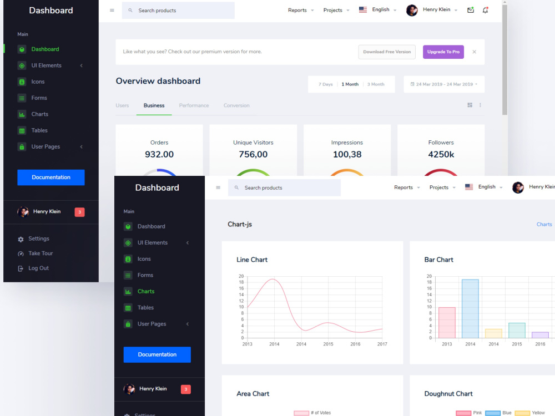Toggle sidebar with hamburger icon in front window

218,187
